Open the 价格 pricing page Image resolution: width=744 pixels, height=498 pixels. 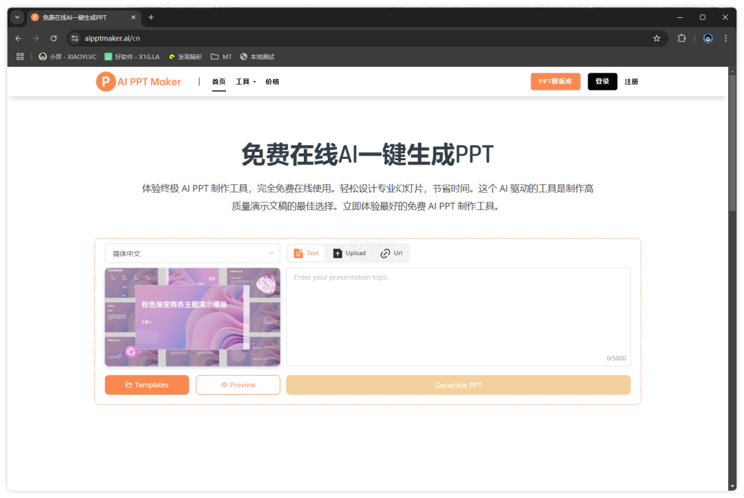pos(272,81)
